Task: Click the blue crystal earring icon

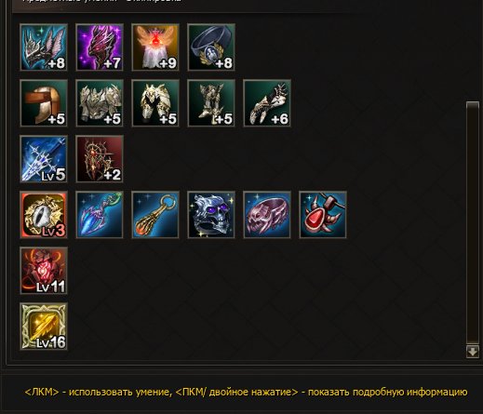Action: (x=100, y=215)
